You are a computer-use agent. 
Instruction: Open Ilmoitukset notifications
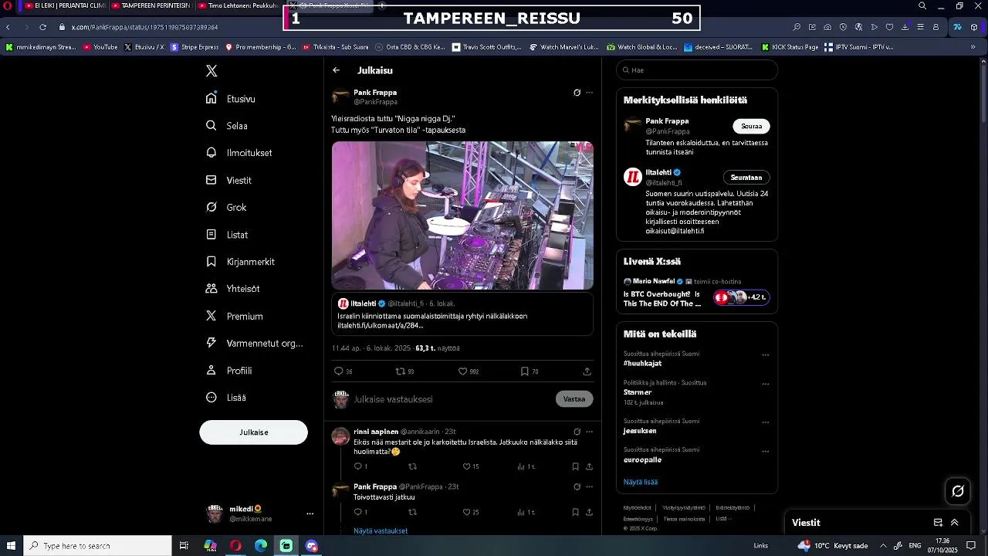pos(239,153)
